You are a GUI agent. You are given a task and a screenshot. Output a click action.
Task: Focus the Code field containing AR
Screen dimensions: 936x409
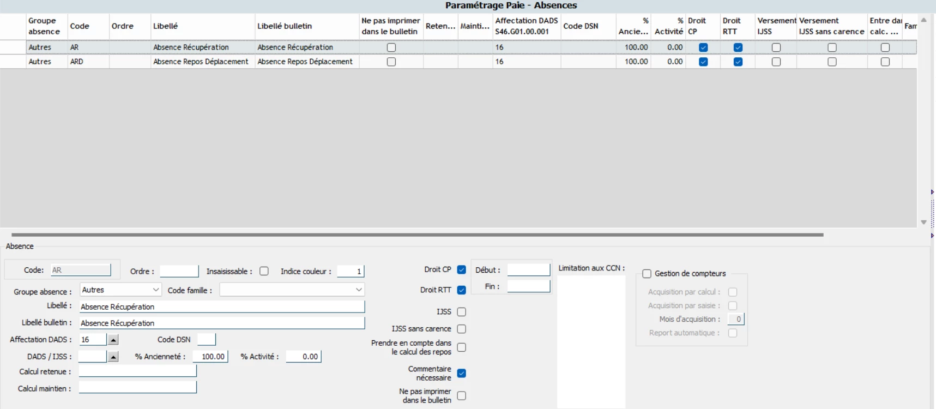tap(81, 270)
